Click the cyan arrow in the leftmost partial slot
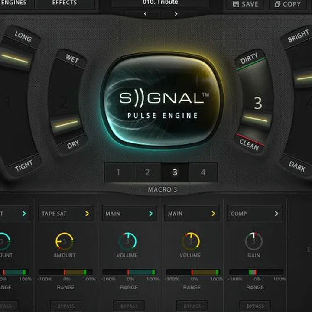Image resolution: width=312 pixels, height=312 pixels. [24, 214]
